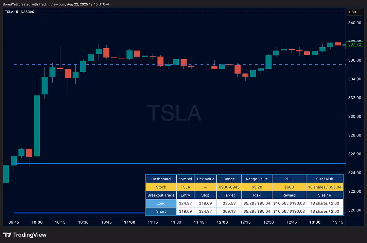Click the Dashboard header cell
This screenshot has width=367, height=243.
tap(161, 179)
